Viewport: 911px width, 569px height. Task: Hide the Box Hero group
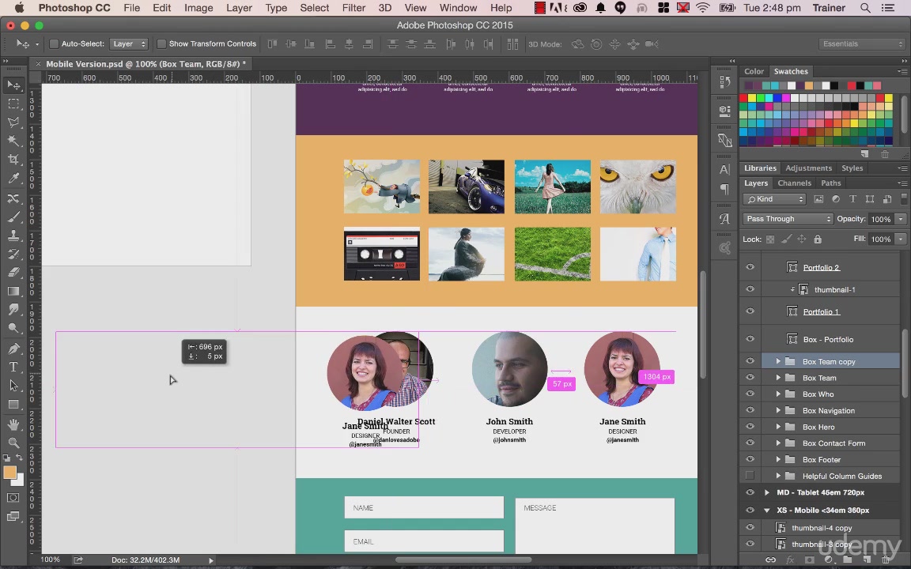click(x=750, y=427)
